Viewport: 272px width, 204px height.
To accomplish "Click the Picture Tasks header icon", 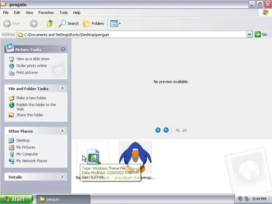I will 10,47.
